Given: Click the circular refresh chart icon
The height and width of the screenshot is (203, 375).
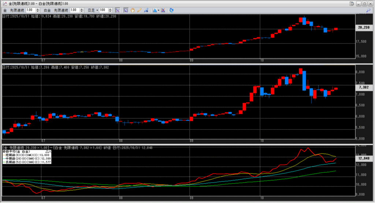Looking at the screenshot, I should 171,10.
